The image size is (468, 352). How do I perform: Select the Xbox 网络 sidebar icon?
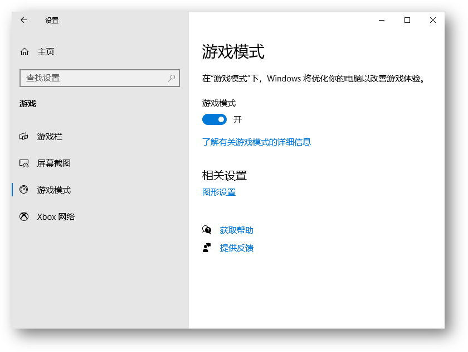pyautogui.click(x=24, y=216)
